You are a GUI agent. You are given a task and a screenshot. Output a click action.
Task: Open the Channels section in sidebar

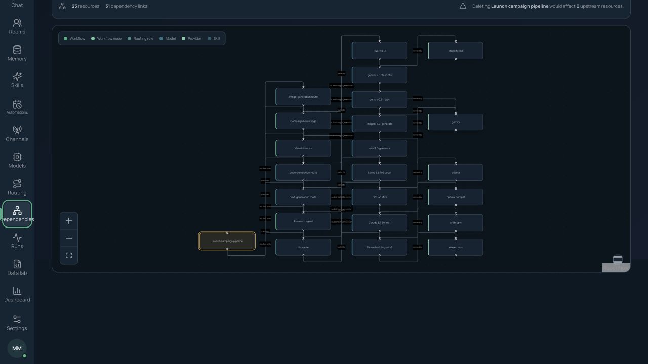[x=17, y=133]
